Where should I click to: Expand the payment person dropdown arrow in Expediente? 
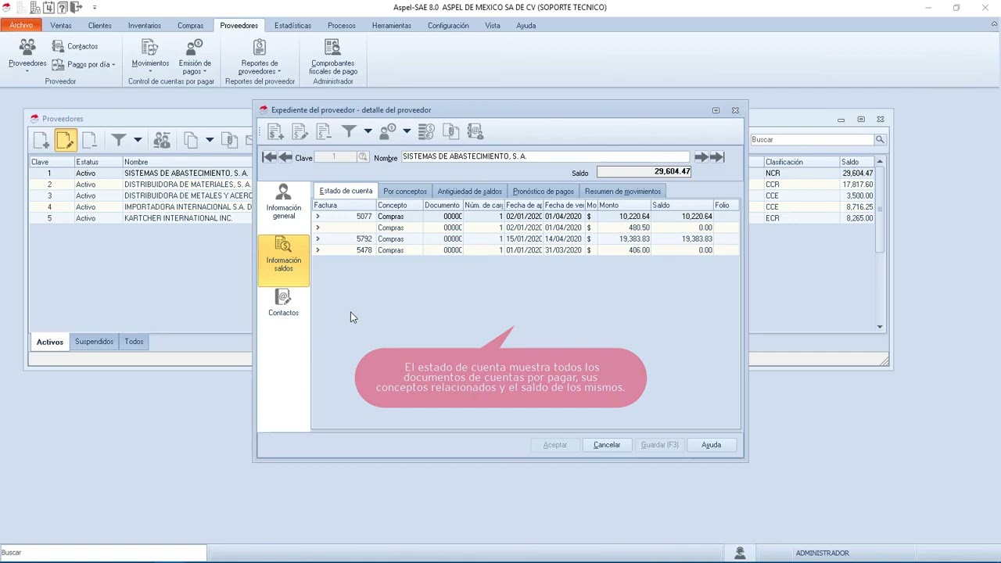(407, 131)
